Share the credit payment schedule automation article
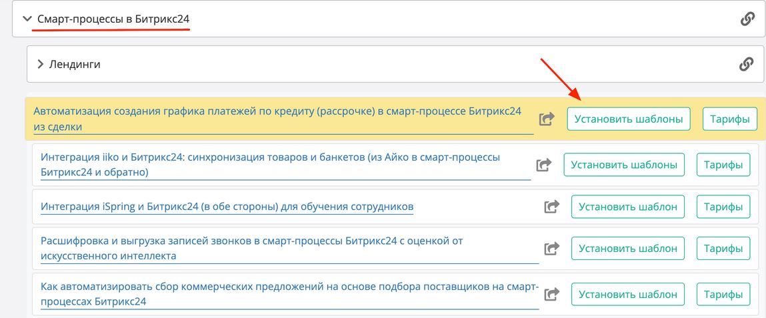The height and width of the screenshot is (318, 766). coord(547,119)
